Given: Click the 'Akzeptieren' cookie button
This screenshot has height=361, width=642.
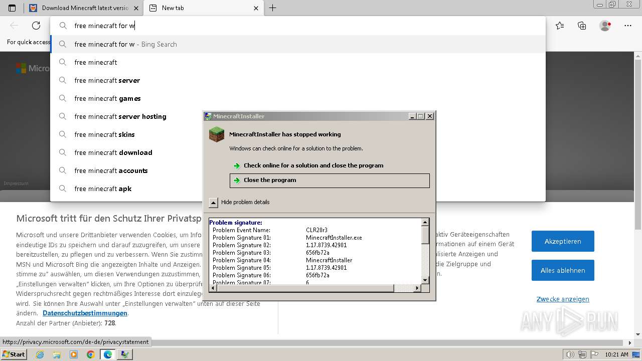Looking at the screenshot, I should pyautogui.click(x=563, y=241).
